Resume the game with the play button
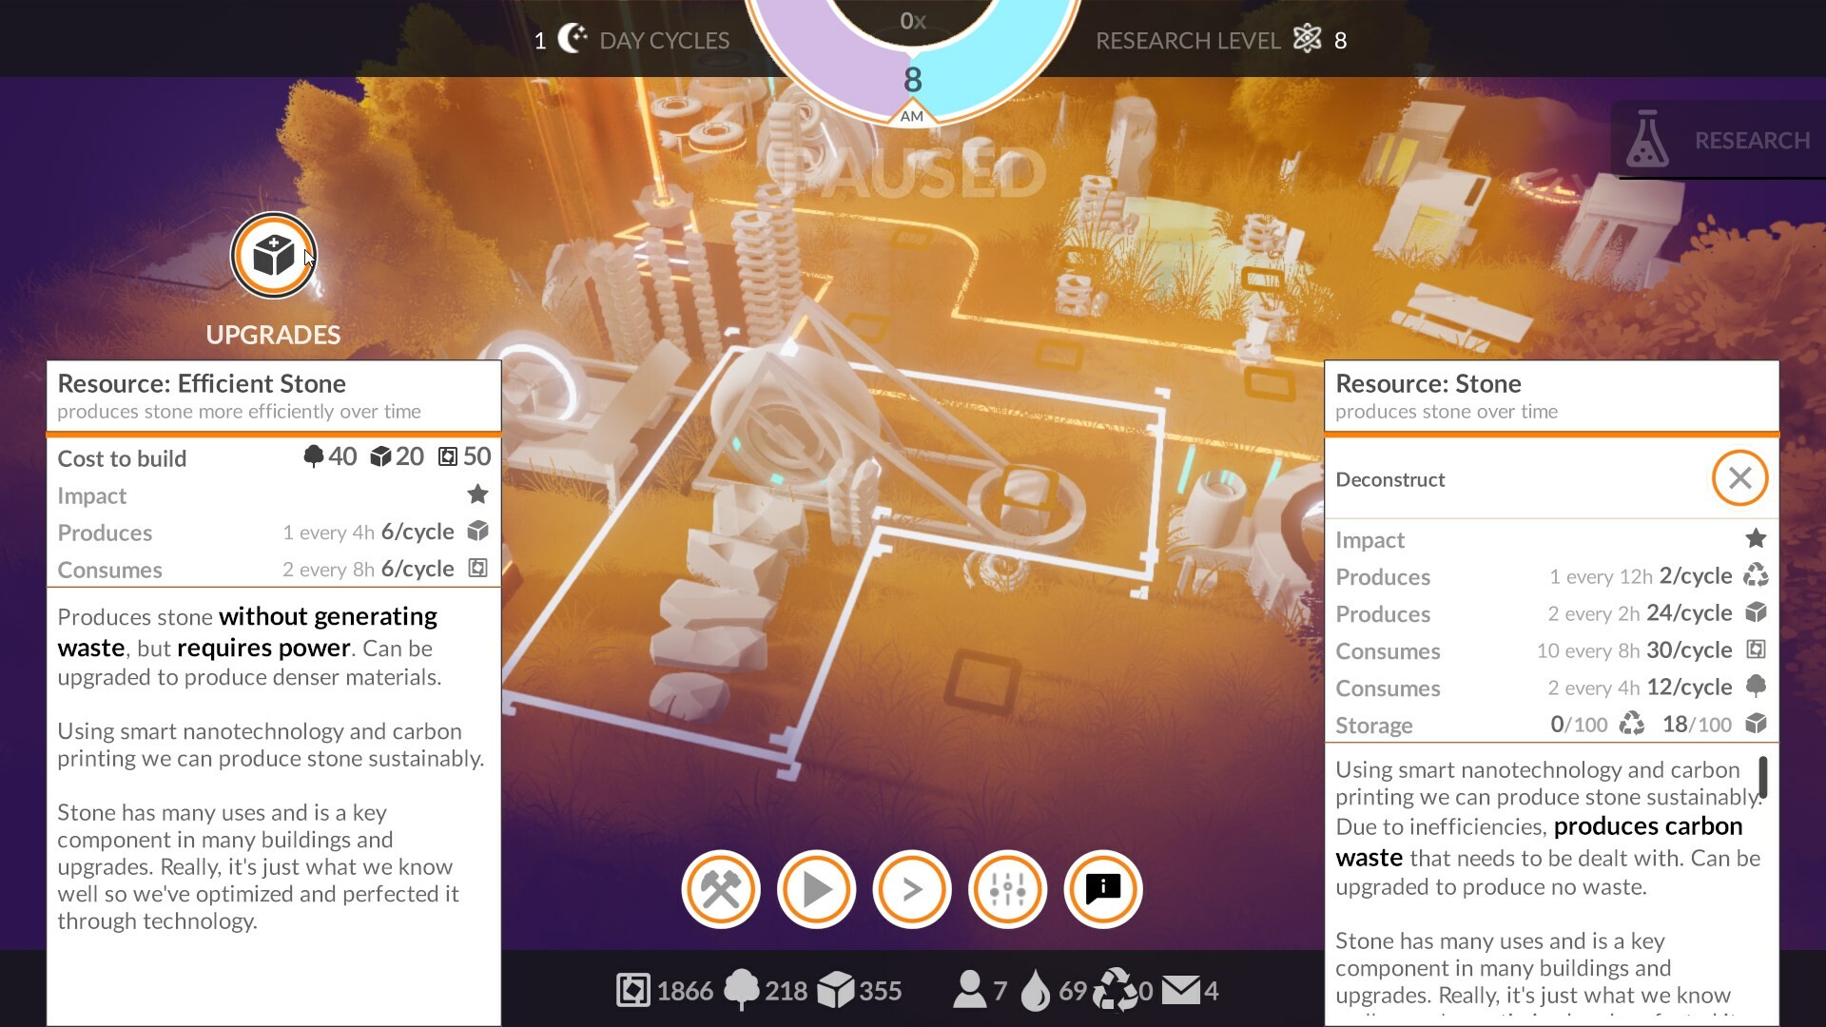Image resolution: width=1826 pixels, height=1027 pixels. [816, 888]
